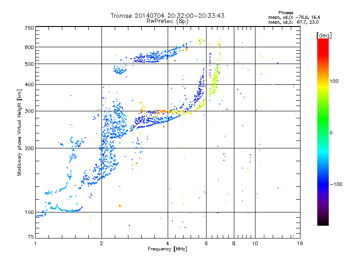Click the y-axis tick label '200'

(x=29, y=148)
